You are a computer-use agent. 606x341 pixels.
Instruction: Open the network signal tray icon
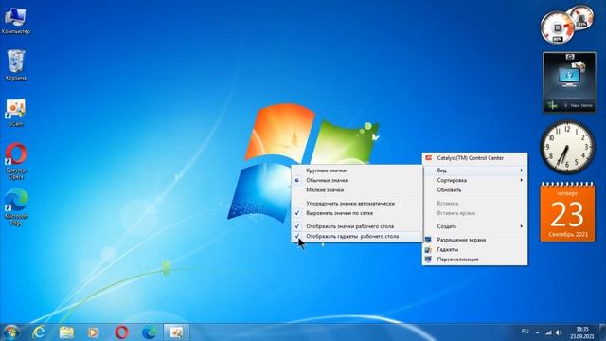pyautogui.click(x=548, y=332)
